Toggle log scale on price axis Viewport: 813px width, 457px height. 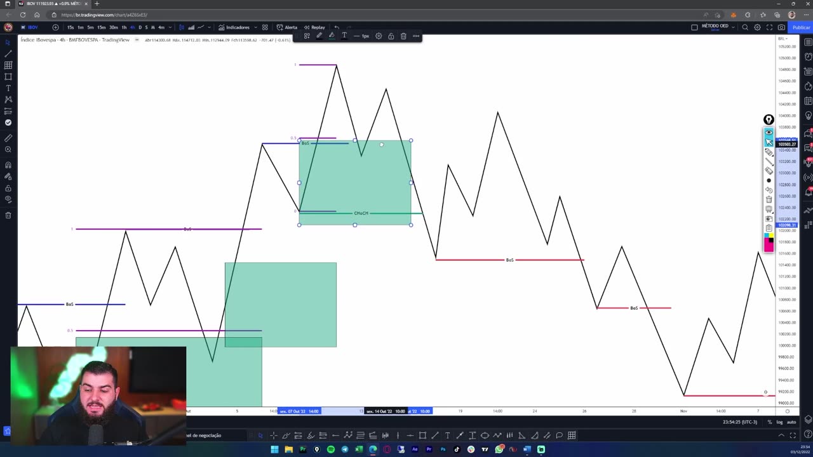coord(779,422)
